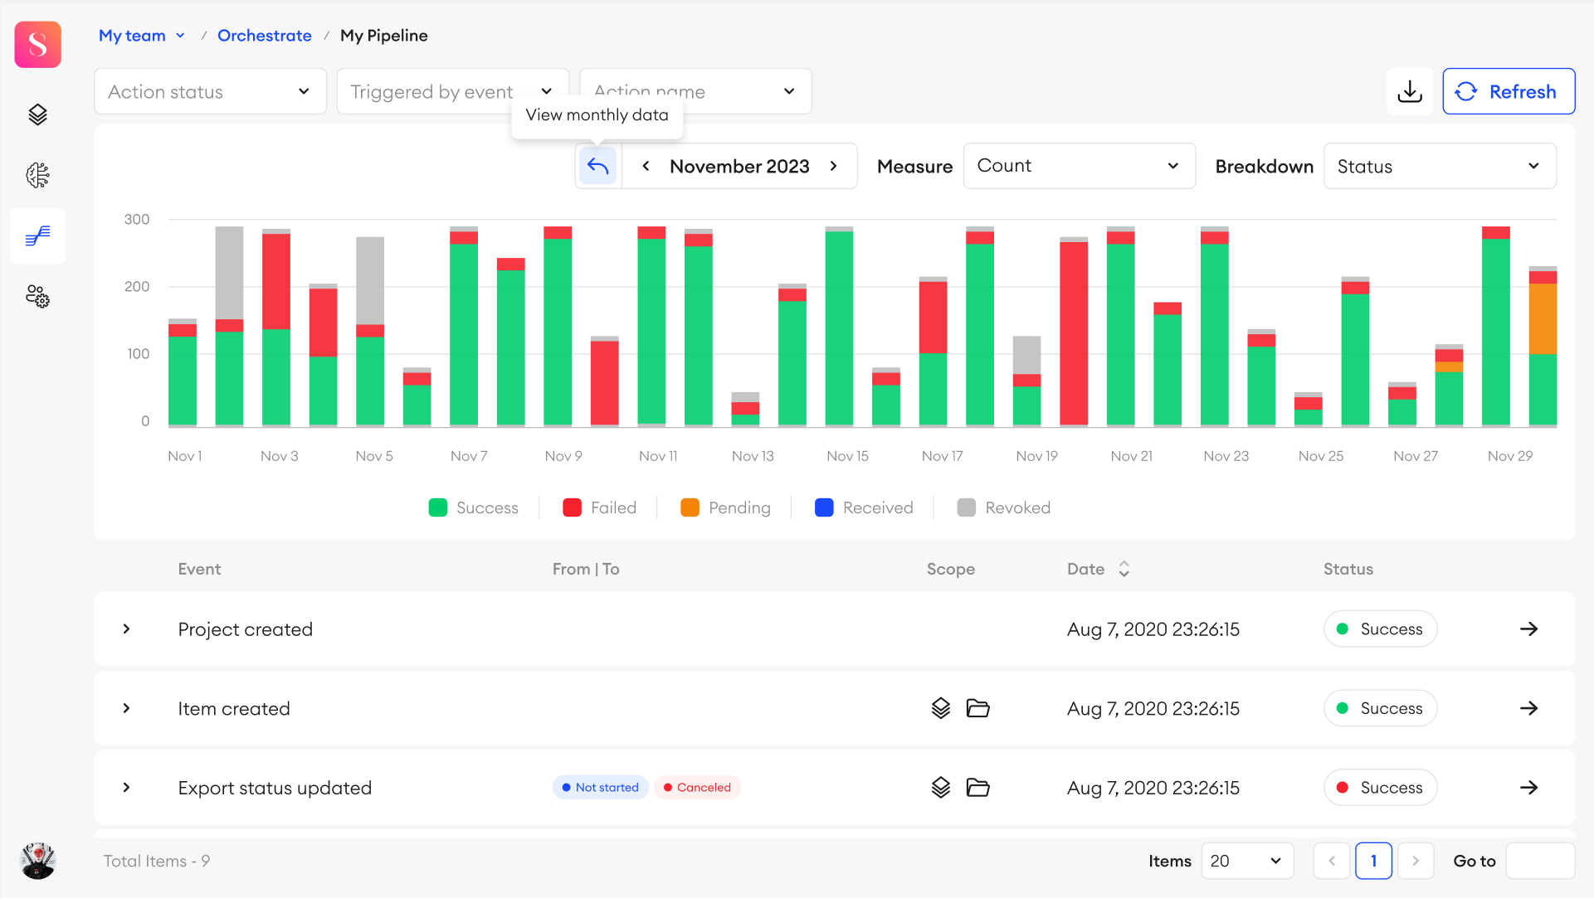Click the Refresh button
This screenshot has width=1594, height=898.
[x=1509, y=91]
